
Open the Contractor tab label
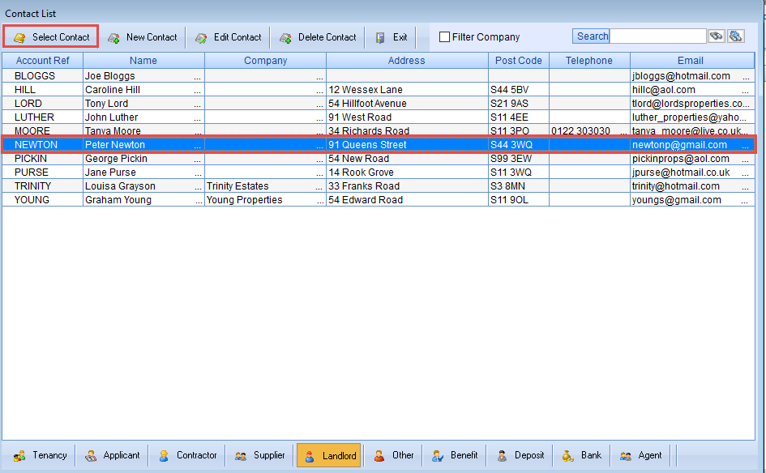[196, 455]
